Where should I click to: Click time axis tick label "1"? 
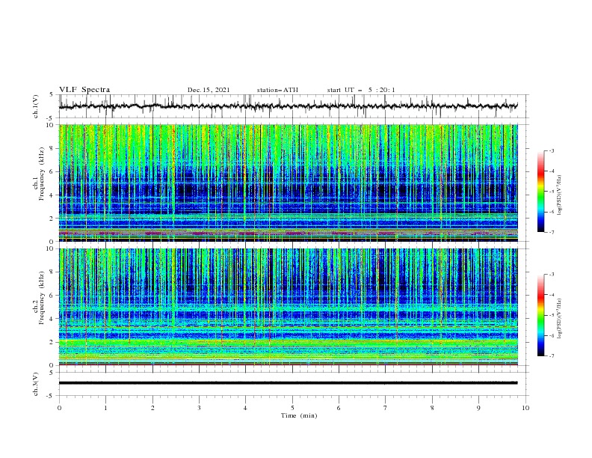click(x=105, y=408)
